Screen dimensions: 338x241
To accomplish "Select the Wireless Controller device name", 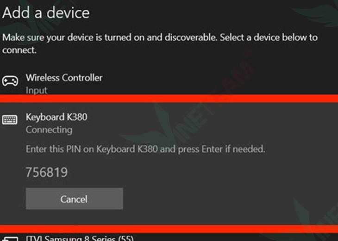I will (x=64, y=78).
